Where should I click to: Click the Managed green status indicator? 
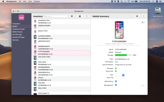point(116,69)
